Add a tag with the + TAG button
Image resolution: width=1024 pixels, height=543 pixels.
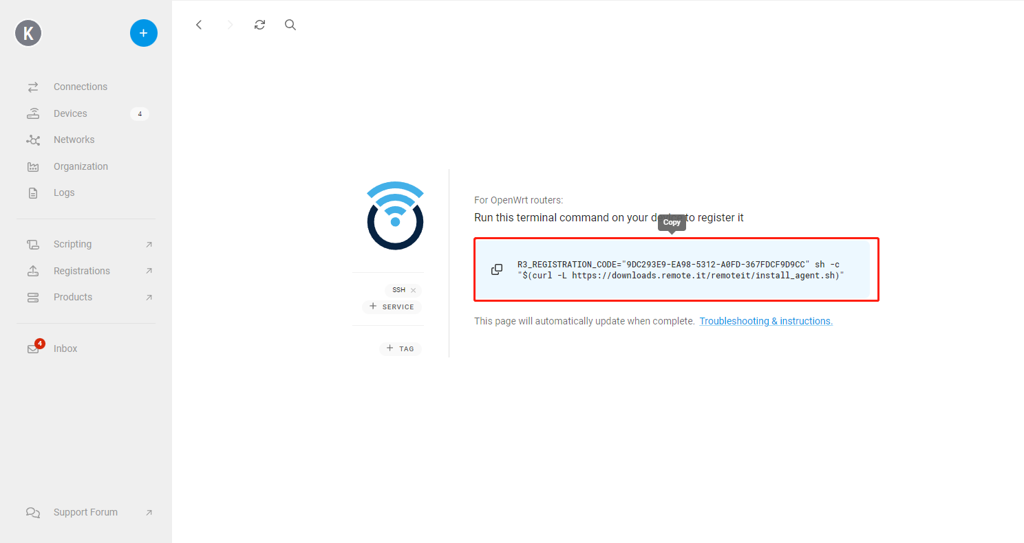401,348
